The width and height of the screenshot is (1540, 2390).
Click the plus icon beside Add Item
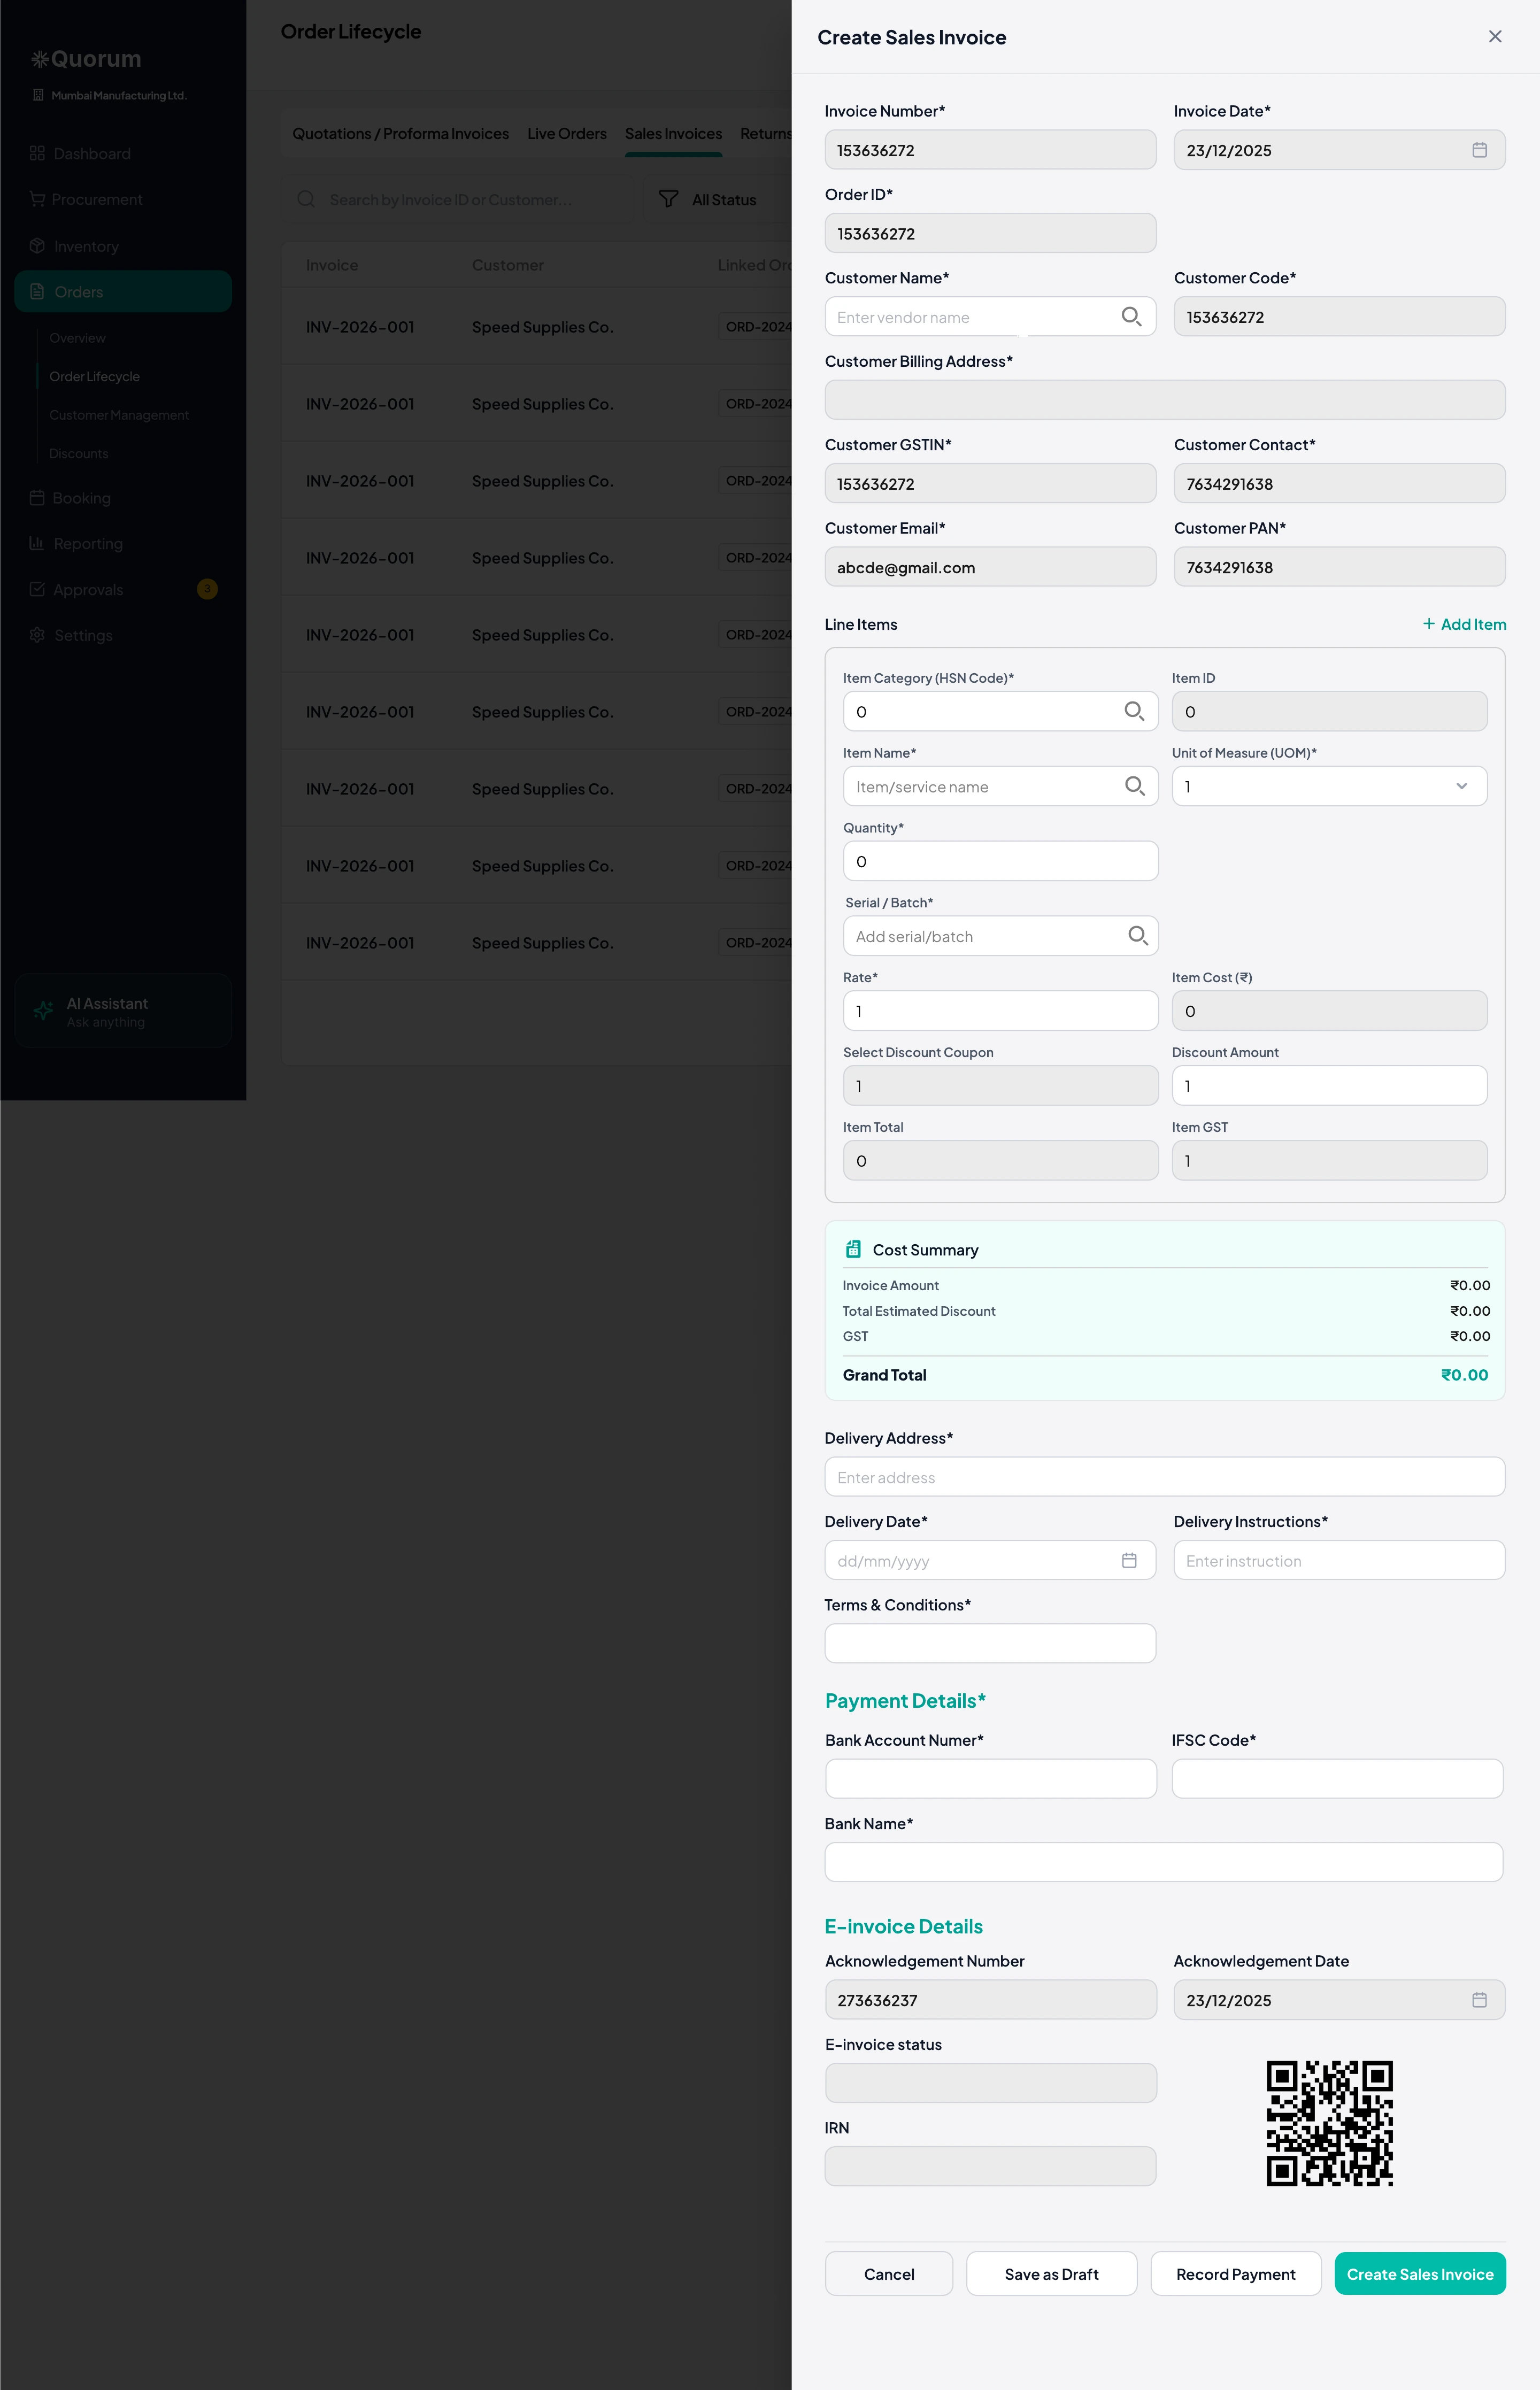[x=1428, y=623]
